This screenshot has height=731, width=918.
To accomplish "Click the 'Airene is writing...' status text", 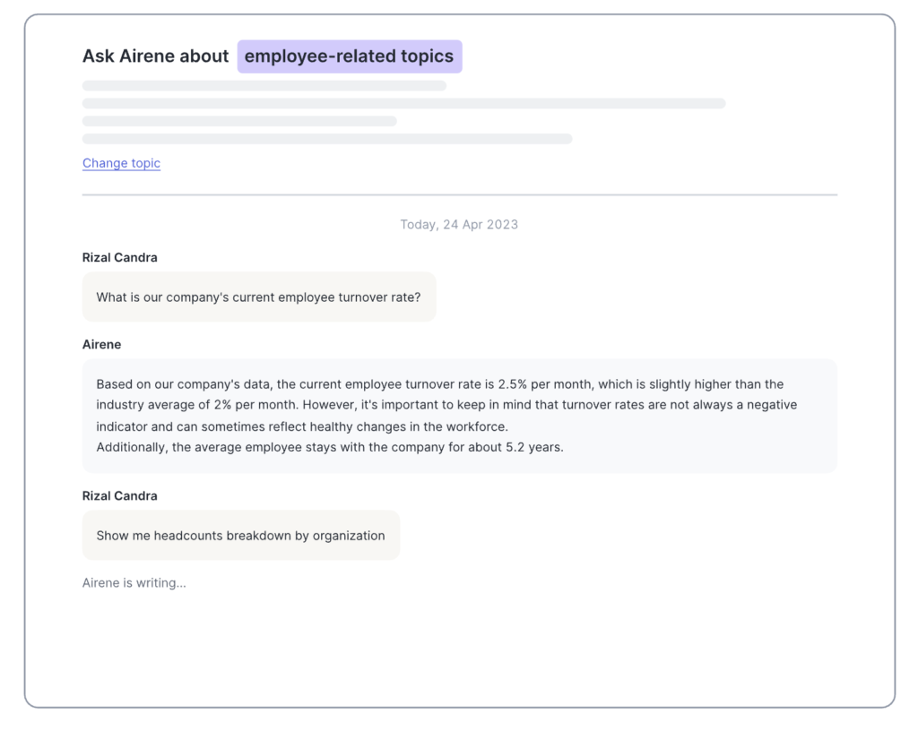I will (x=134, y=583).
